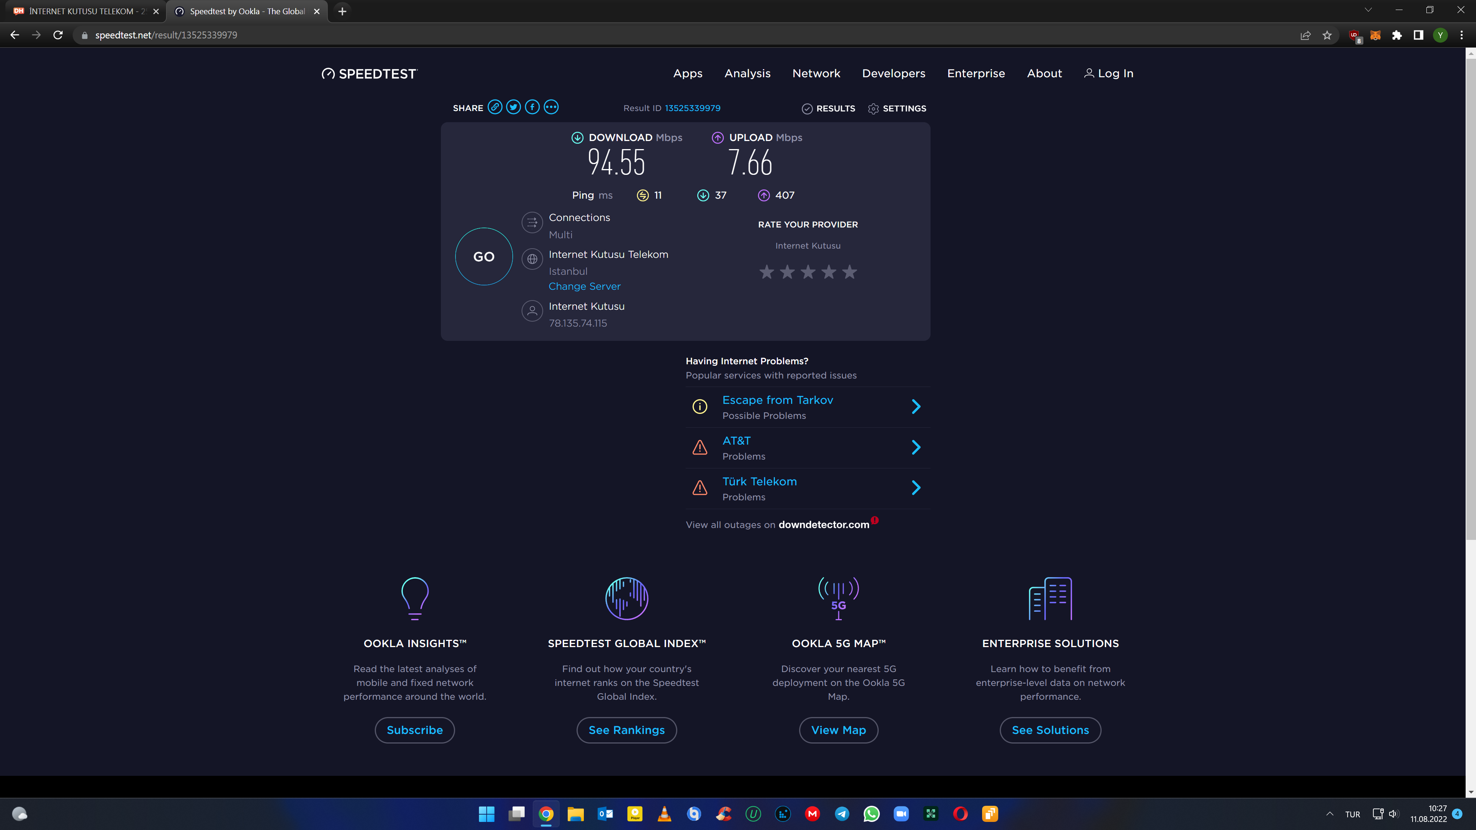Launch Telegram from the taskbar

(x=842, y=814)
